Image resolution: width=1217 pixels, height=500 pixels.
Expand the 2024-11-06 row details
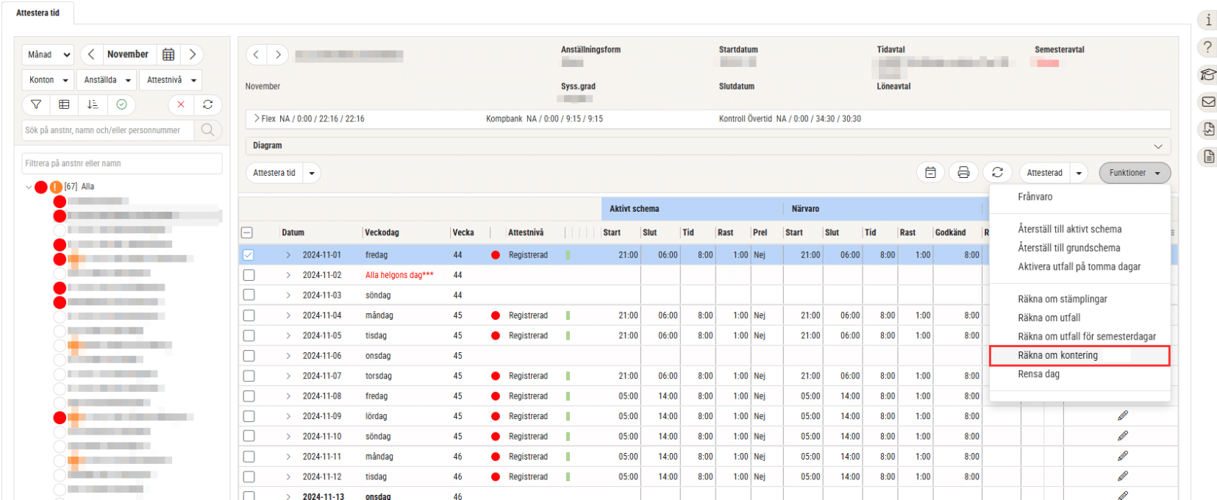(288, 356)
